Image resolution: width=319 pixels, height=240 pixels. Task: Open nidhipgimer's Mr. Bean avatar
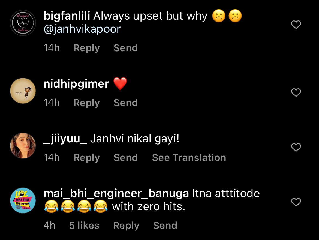click(23, 91)
